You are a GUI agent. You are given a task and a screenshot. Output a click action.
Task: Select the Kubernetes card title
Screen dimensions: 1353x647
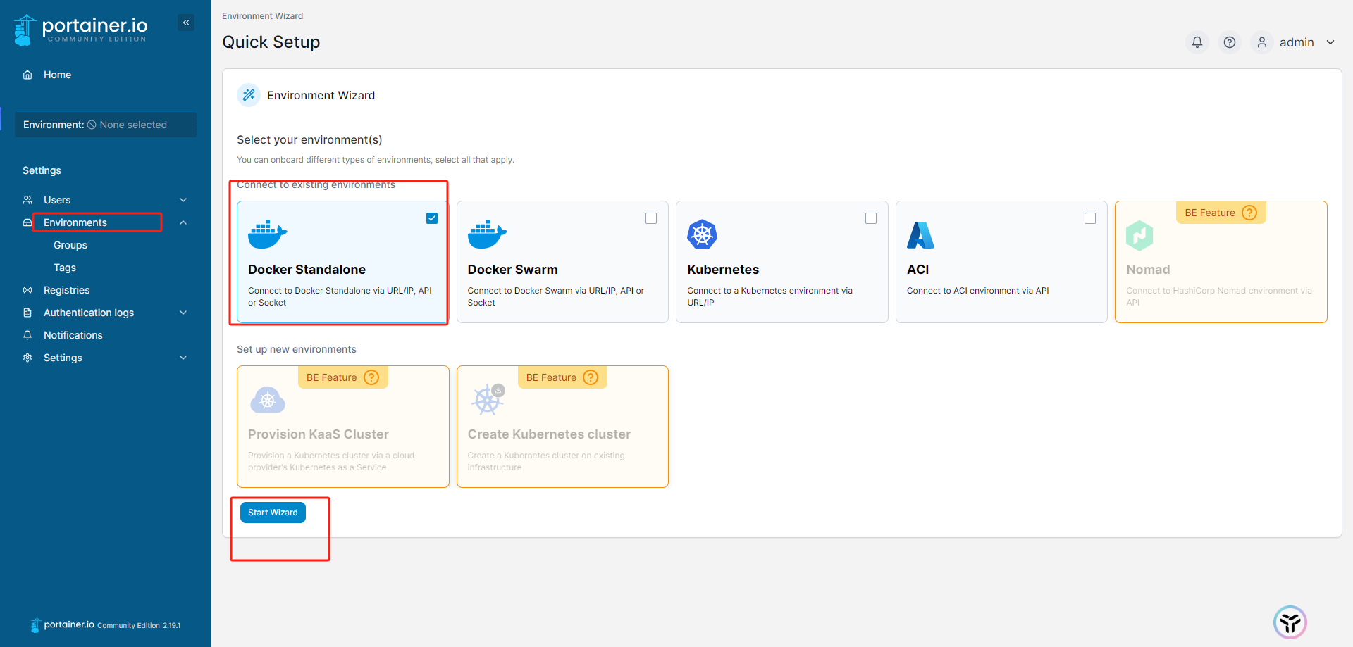tap(723, 270)
